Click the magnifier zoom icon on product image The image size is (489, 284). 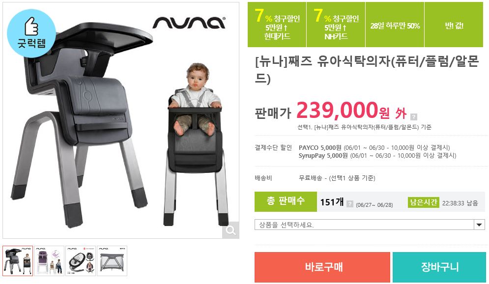coord(230,230)
